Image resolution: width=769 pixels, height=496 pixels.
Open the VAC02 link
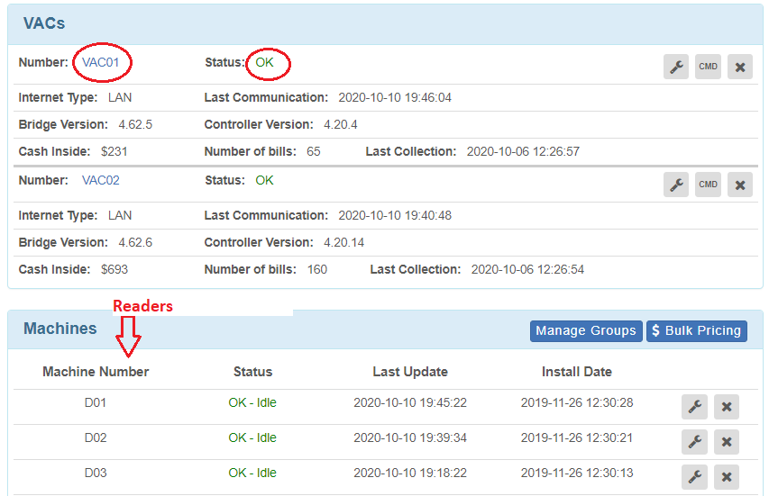tap(101, 180)
